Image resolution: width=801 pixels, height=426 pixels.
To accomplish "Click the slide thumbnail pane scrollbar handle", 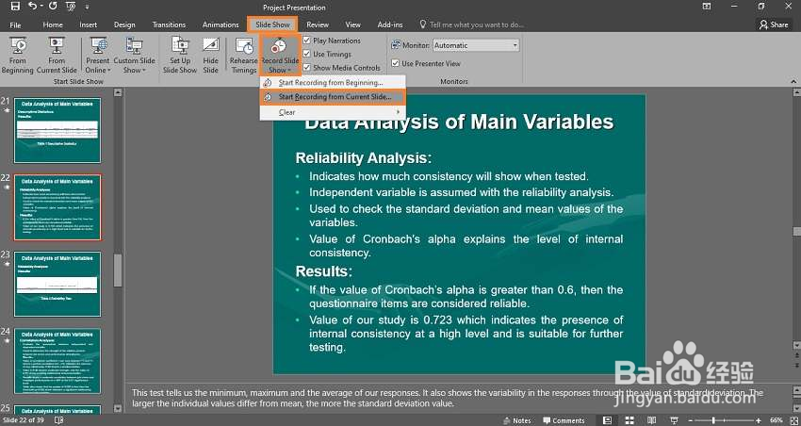I will pyautogui.click(x=118, y=270).
